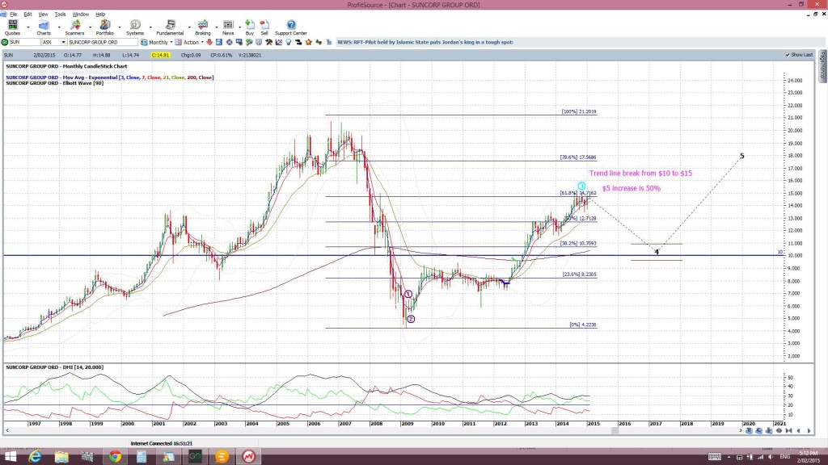This screenshot has height=465, width=828.
Task: Click the jump-to-end bowtie arrow icon
Action: 789,430
